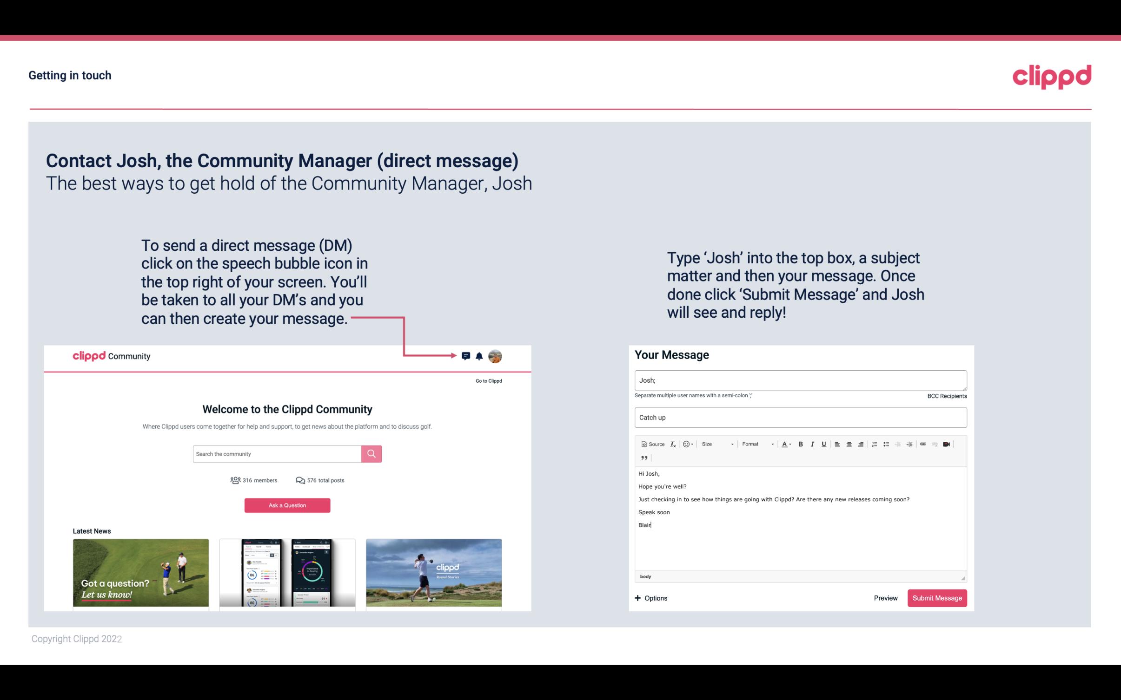Click the user profile avatar icon
The image size is (1121, 700).
point(496,356)
